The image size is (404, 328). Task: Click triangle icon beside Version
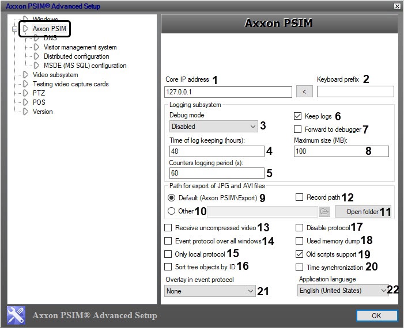(25, 112)
